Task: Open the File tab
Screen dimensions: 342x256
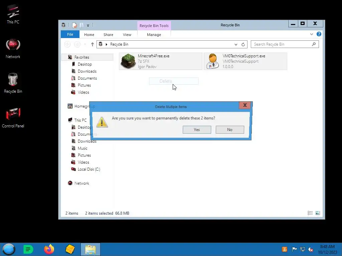Action: pyautogui.click(x=70, y=34)
